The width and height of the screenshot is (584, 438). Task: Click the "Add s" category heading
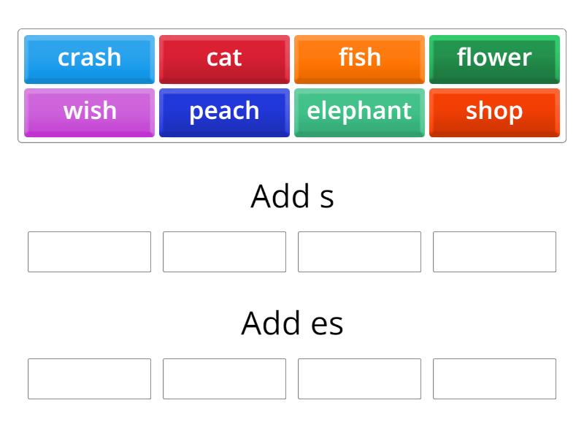pyautogui.click(x=292, y=194)
